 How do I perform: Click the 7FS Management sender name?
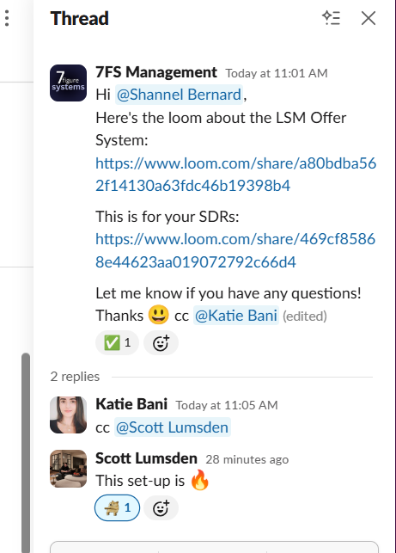(x=156, y=72)
